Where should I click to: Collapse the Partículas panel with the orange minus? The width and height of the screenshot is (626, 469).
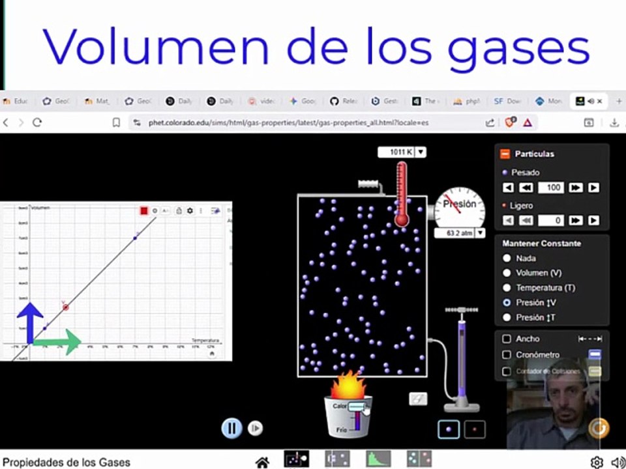click(x=505, y=154)
